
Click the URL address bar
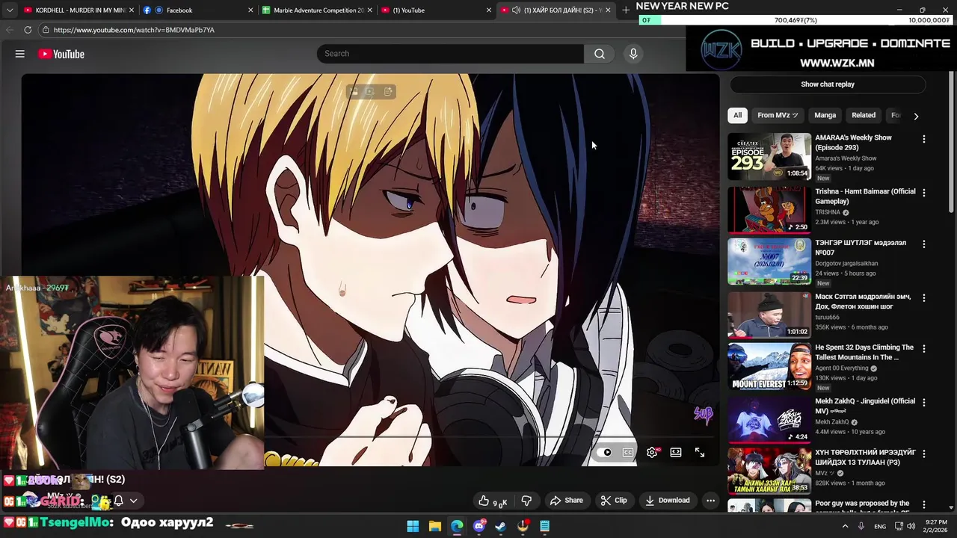tap(359, 30)
